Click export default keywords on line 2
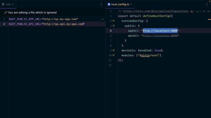Viewport: 211px width, 118px height. (130, 16)
